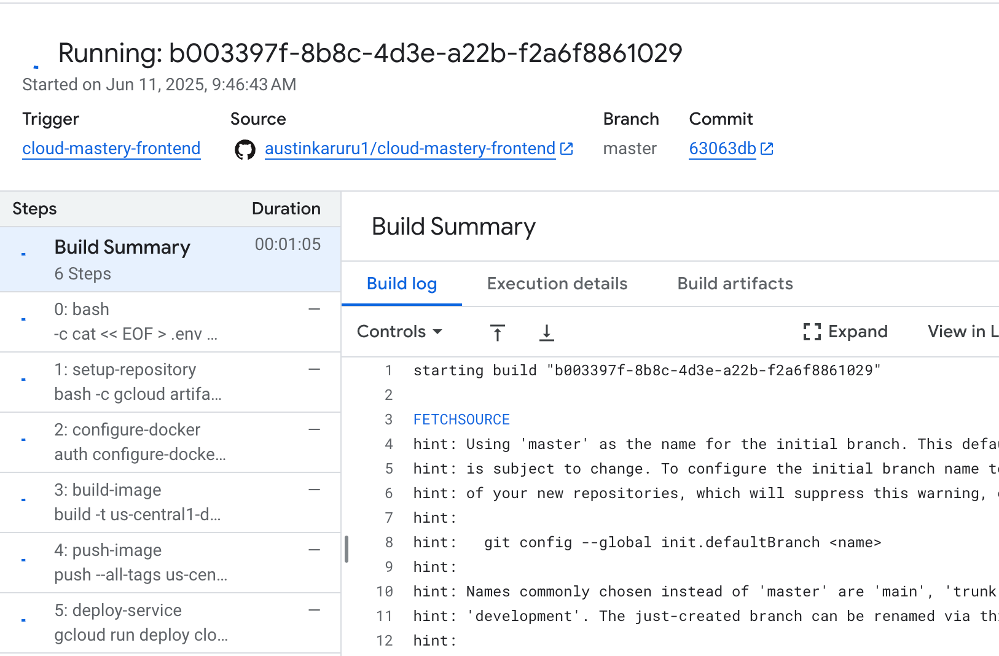Open the cloud-mastery-frontend trigger link
The width and height of the screenshot is (999, 656).
coord(111,148)
